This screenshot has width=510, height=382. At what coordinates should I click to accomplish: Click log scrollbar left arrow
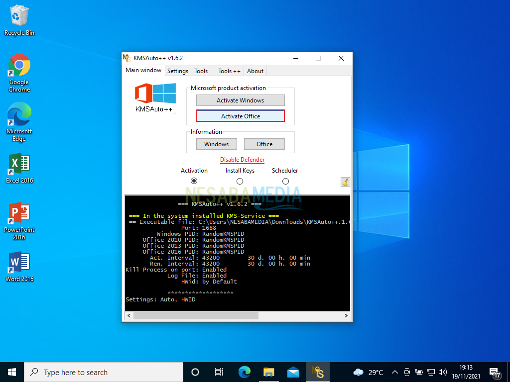click(129, 315)
